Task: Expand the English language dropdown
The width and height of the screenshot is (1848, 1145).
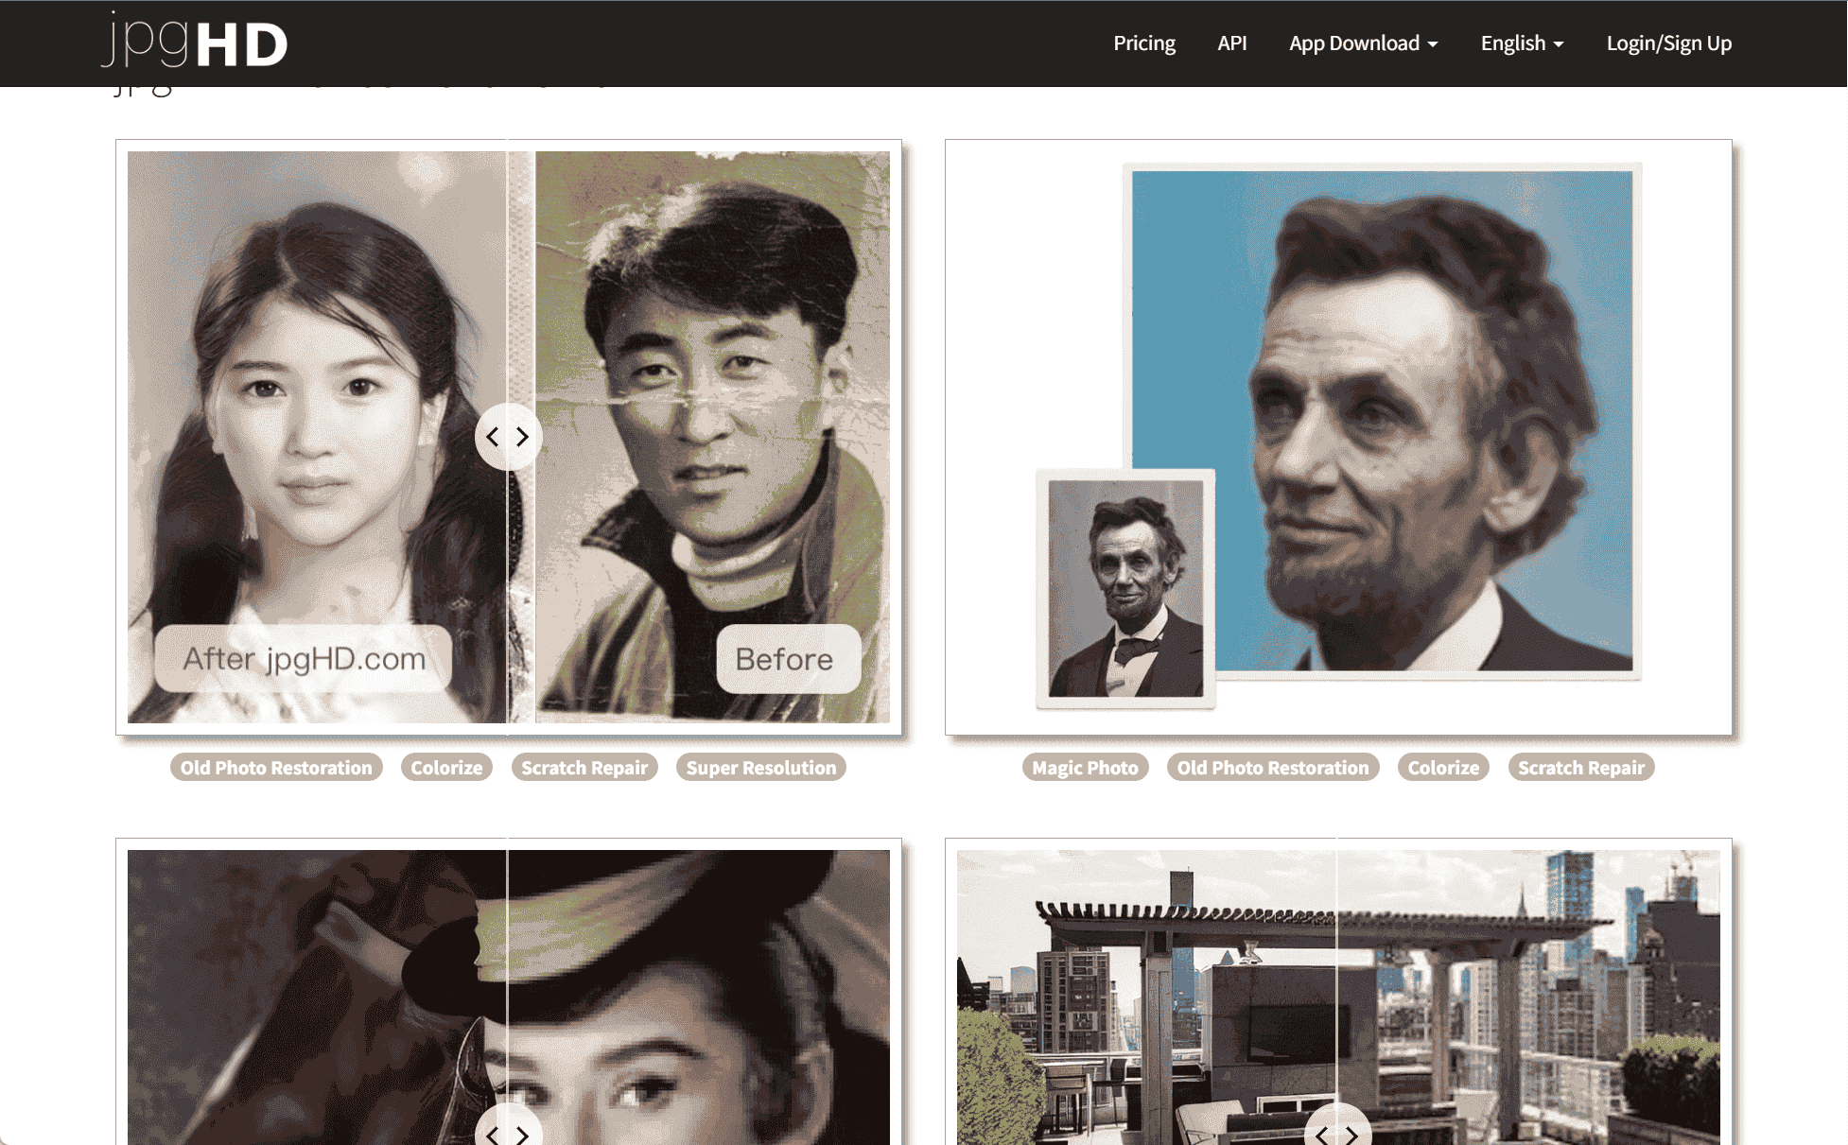Action: (1522, 43)
